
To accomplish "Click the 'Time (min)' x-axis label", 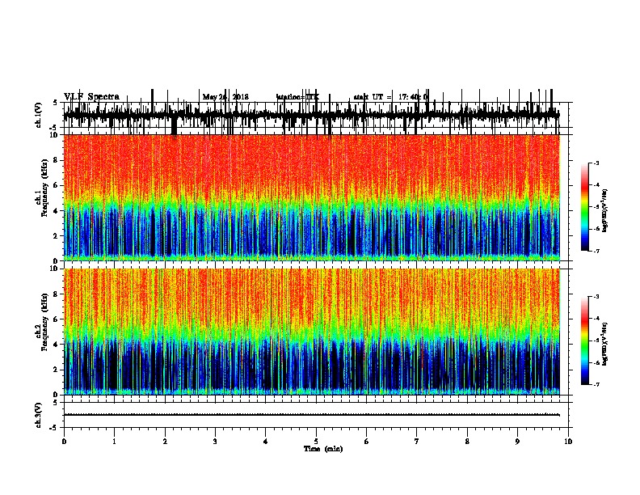I will (x=323, y=449).
